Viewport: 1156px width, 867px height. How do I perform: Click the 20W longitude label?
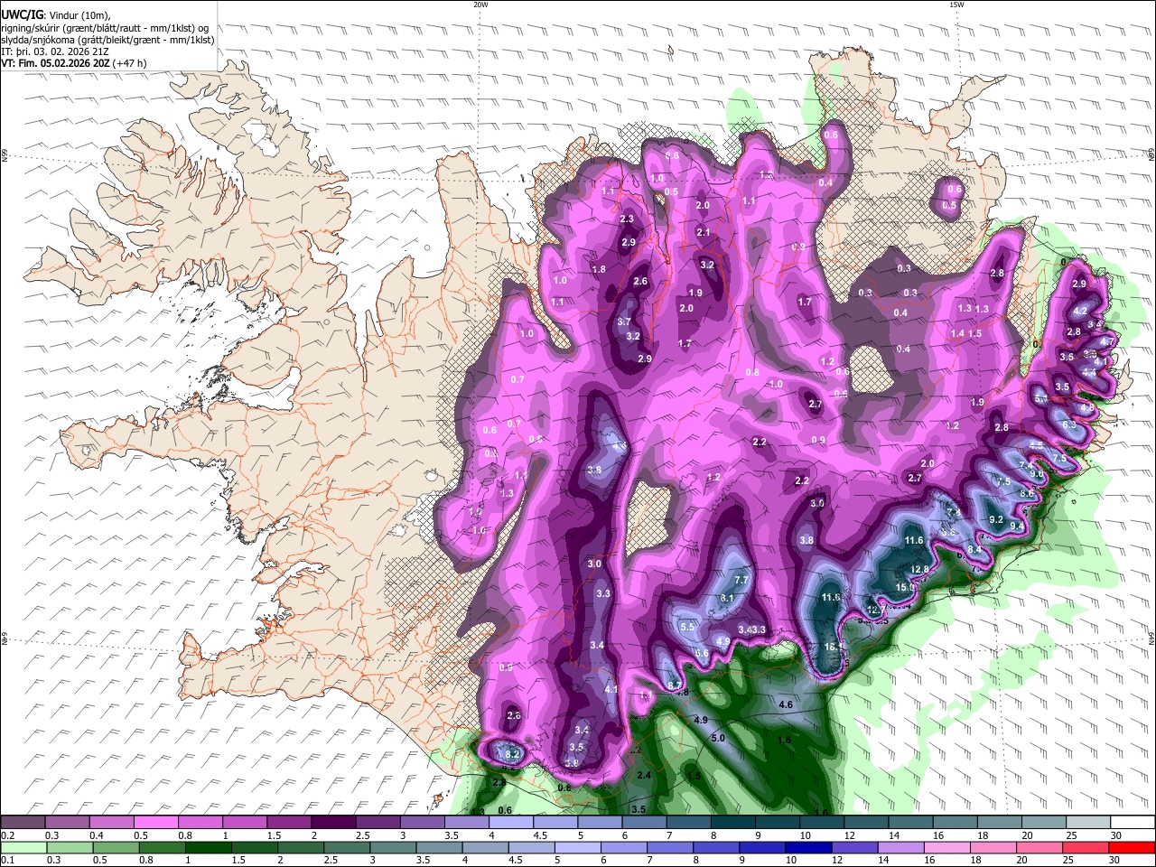tap(480, 5)
